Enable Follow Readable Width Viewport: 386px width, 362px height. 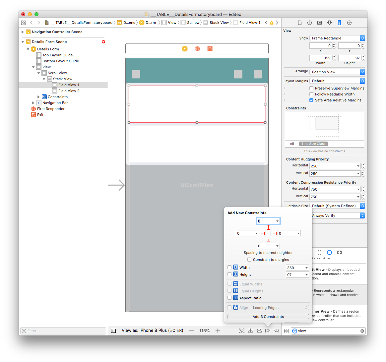click(x=311, y=94)
